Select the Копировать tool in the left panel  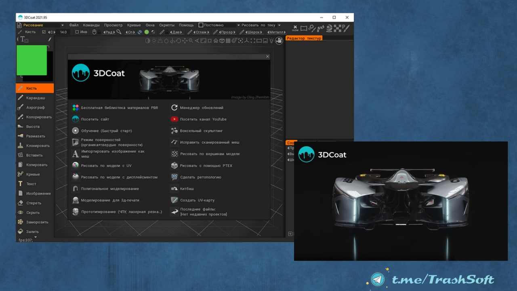[x=35, y=165]
